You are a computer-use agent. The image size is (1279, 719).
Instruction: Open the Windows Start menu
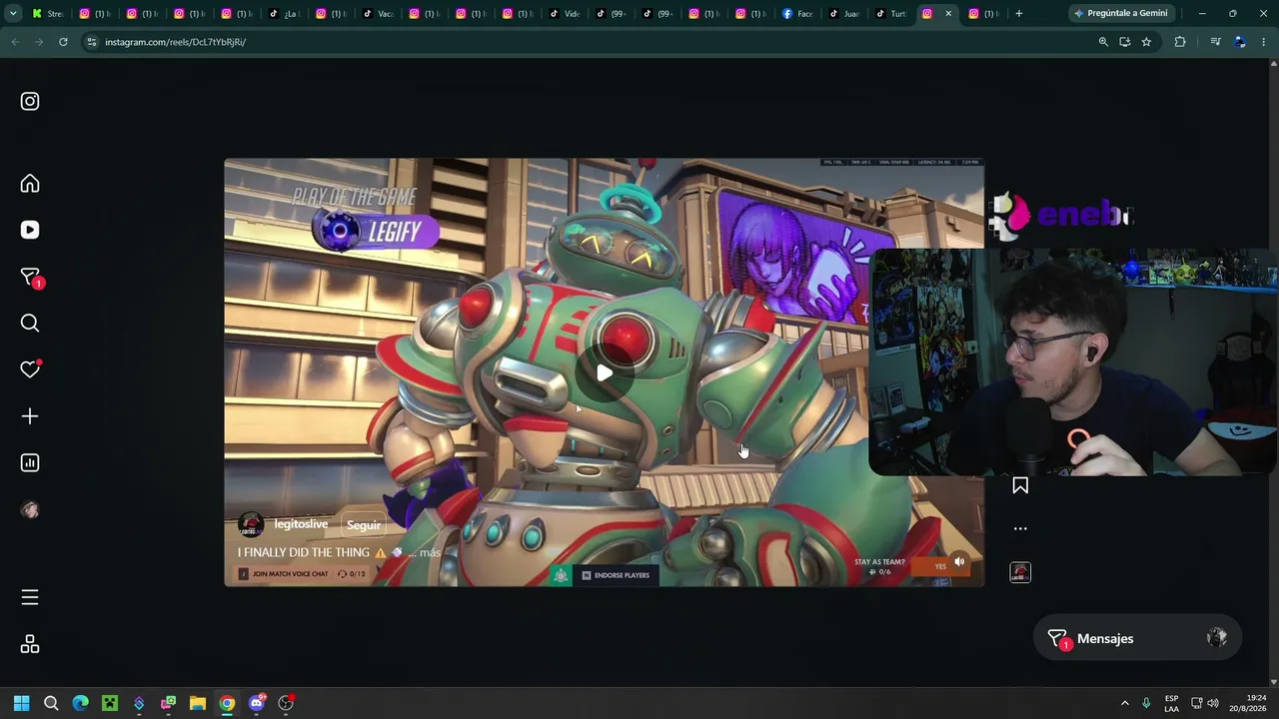pyautogui.click(x=22, y=703)
